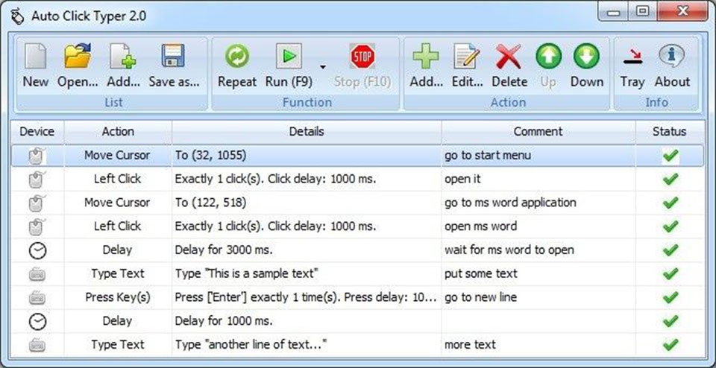The height and width of the screenshot is (368, 716).
Task: Click the Comment column header
Action: coord(538,132)
